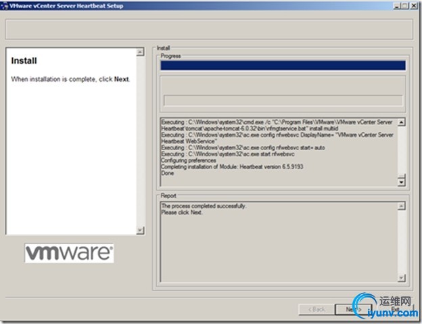Click the install log scrollbar thumb

click(x=401, y=177)
